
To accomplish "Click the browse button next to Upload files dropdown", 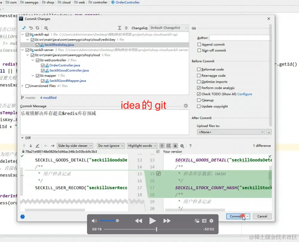I will 269,132.
